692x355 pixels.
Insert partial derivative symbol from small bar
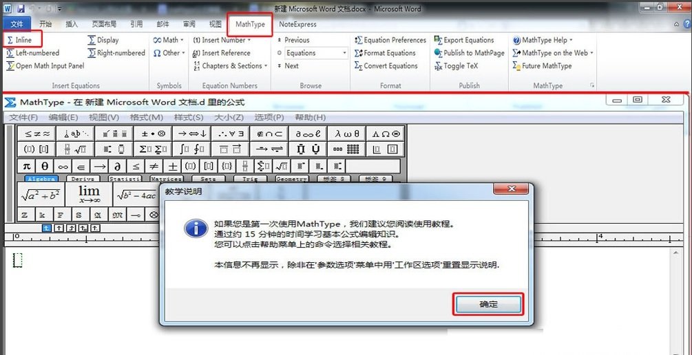[x=117, y=166]
